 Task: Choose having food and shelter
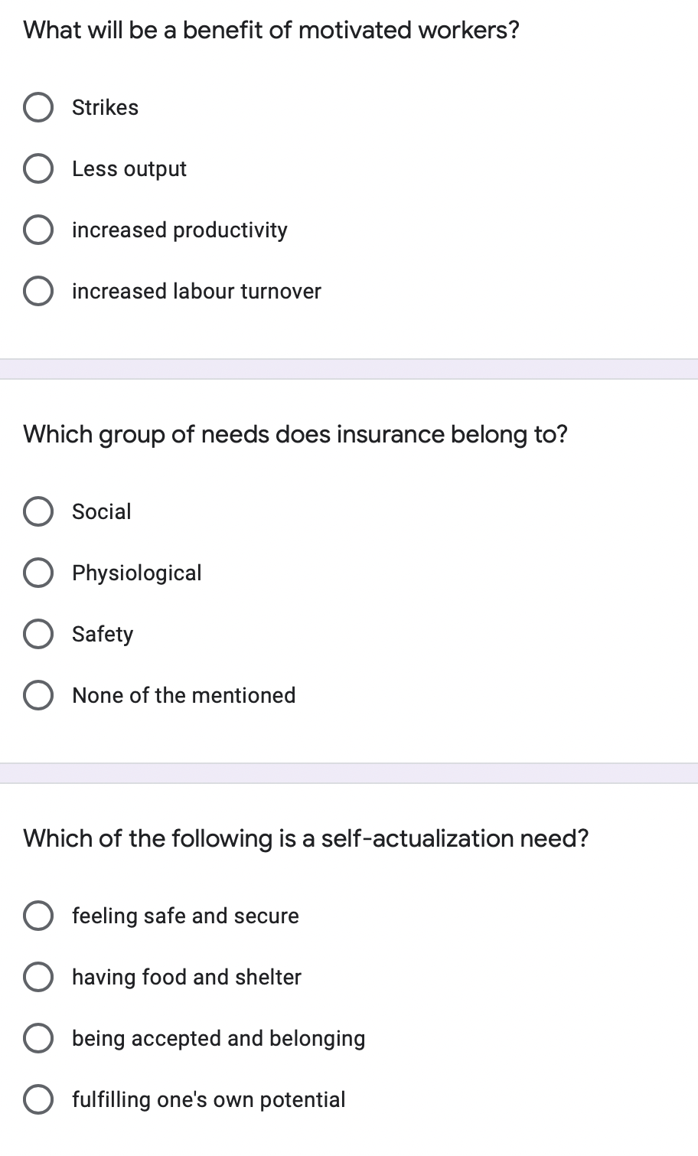pos(38,976)
